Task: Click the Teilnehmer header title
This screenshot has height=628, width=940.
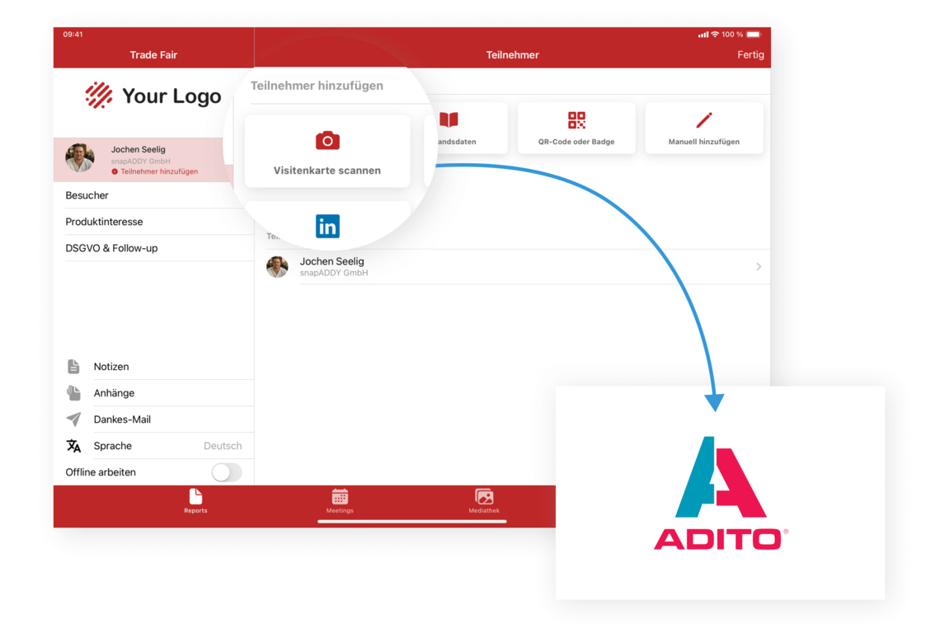Action: point(512,55)
